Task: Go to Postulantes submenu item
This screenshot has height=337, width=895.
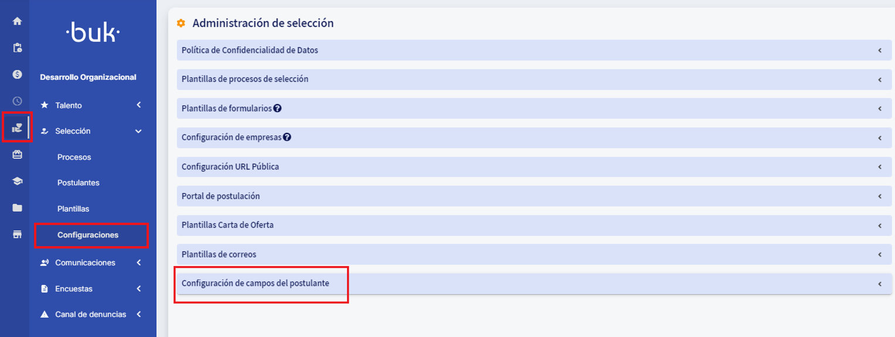Action: [79, 183]
